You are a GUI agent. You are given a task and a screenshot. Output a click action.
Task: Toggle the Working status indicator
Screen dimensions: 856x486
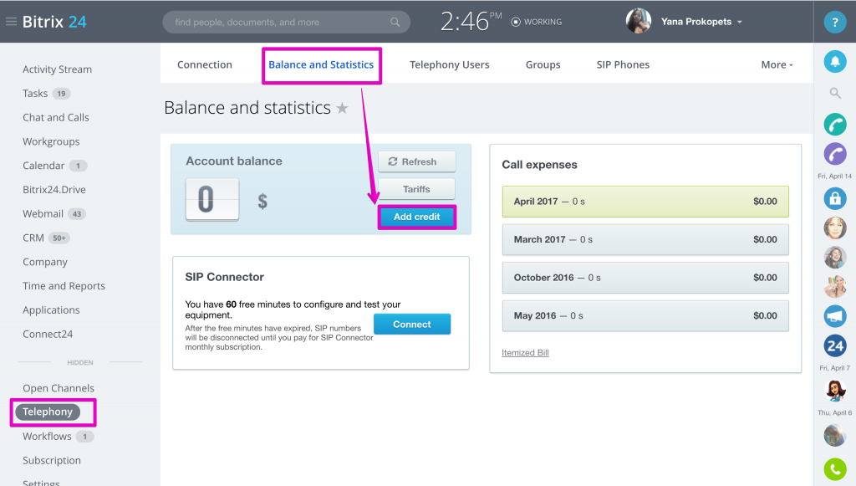(x=536, y=22)
